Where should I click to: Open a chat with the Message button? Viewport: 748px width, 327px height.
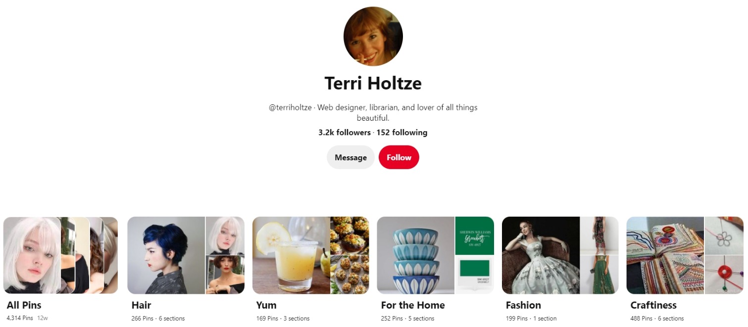click(x=350, y=157)
